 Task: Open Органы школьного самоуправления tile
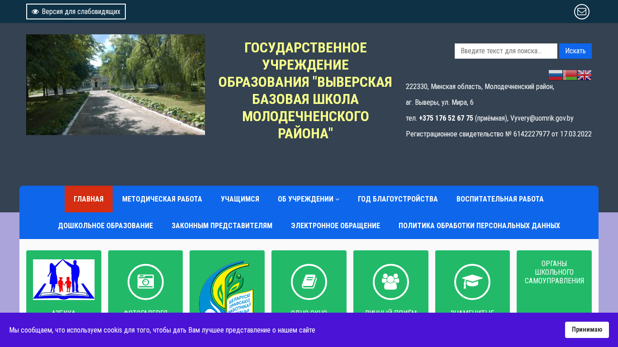tap(554, 272)
